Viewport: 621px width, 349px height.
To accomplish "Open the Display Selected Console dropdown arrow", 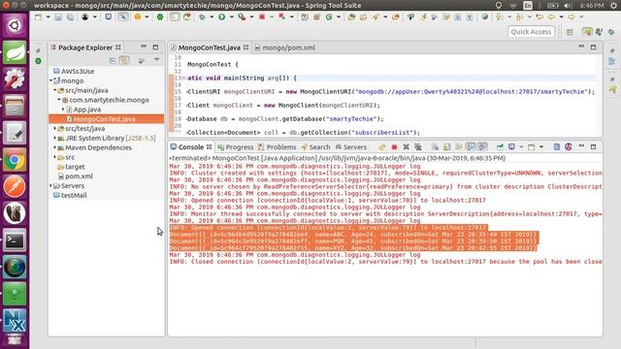I will pos(521,147).
